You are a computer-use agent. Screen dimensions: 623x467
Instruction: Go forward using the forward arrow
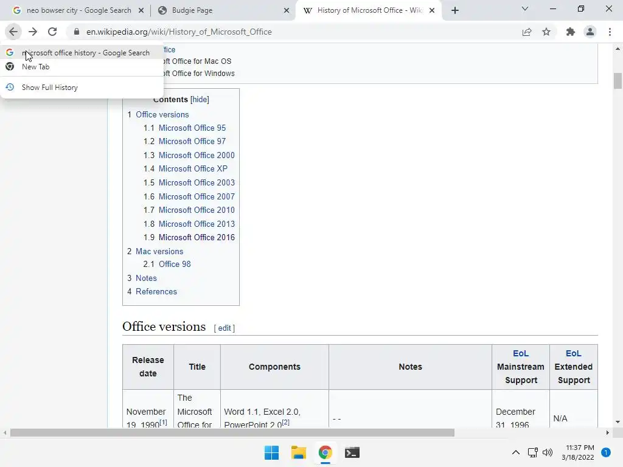click(x=33, y=32)
